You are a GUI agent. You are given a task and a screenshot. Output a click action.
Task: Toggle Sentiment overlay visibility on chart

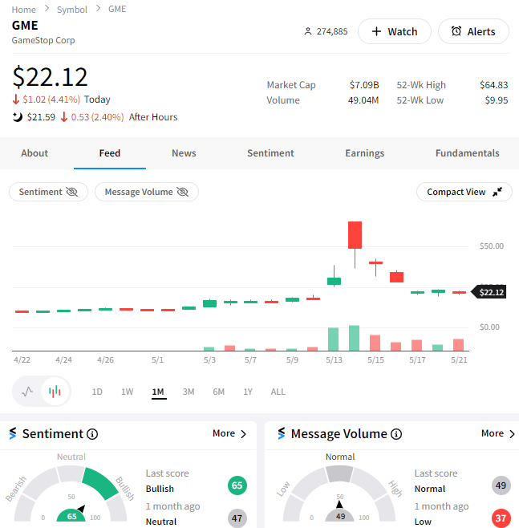click(x=48, y=192)
